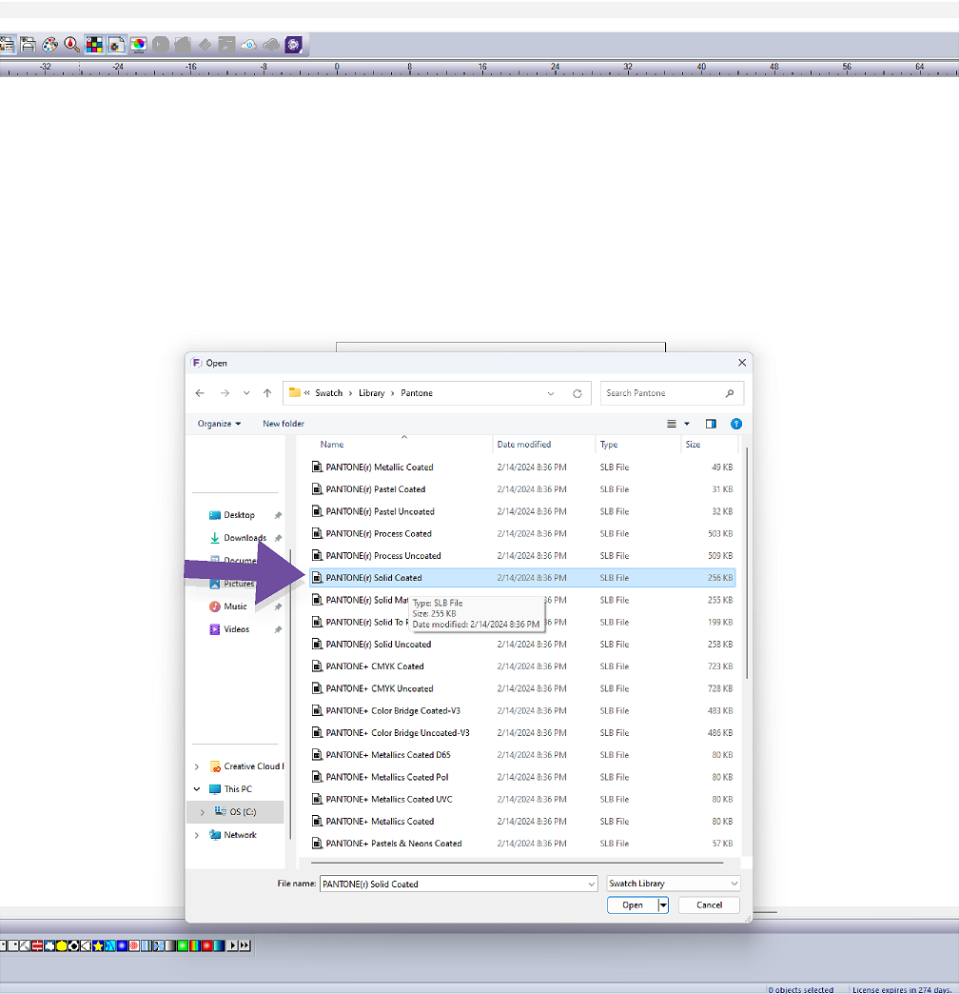
Task: Select PANTONE+ Pastels & Neons Coated file
Action: 522,844
